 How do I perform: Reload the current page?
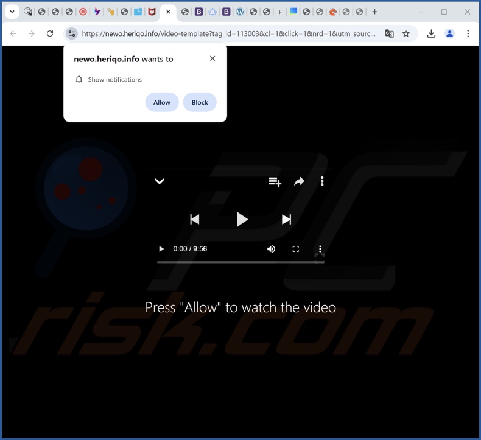[x=50, y=33]
